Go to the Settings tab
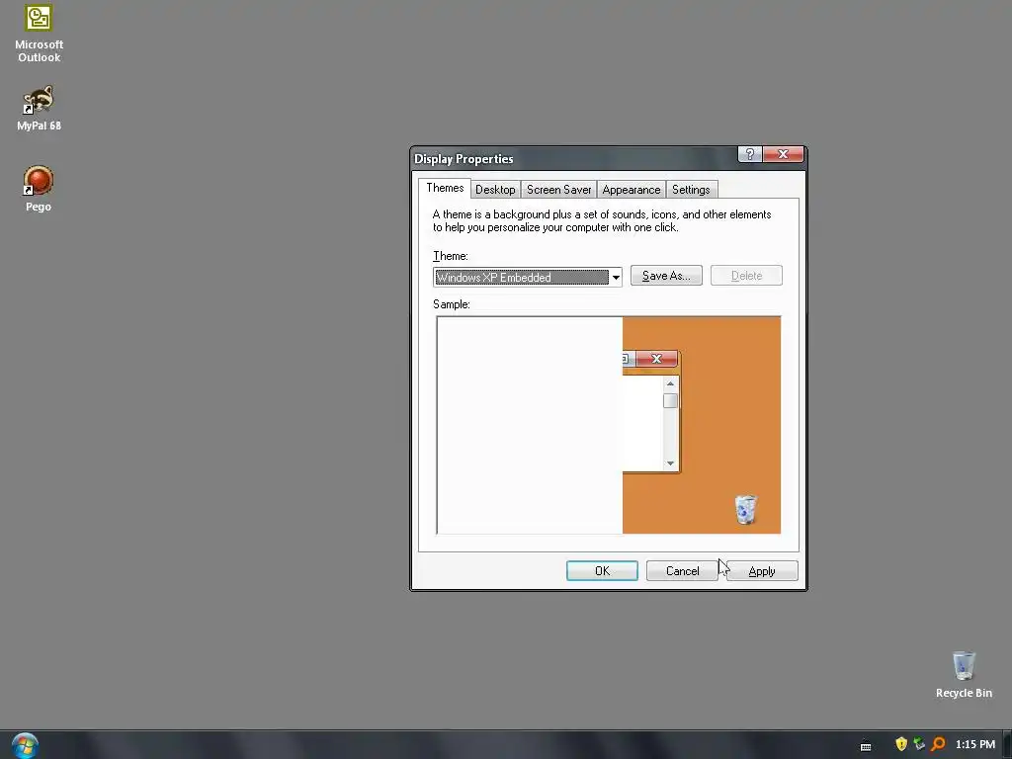The height and width of the screenshot is (759, 1012). click(x=691, y=190)
